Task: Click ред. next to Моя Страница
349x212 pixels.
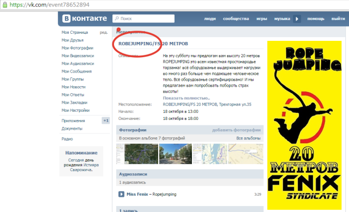Action: click(104, 32)
